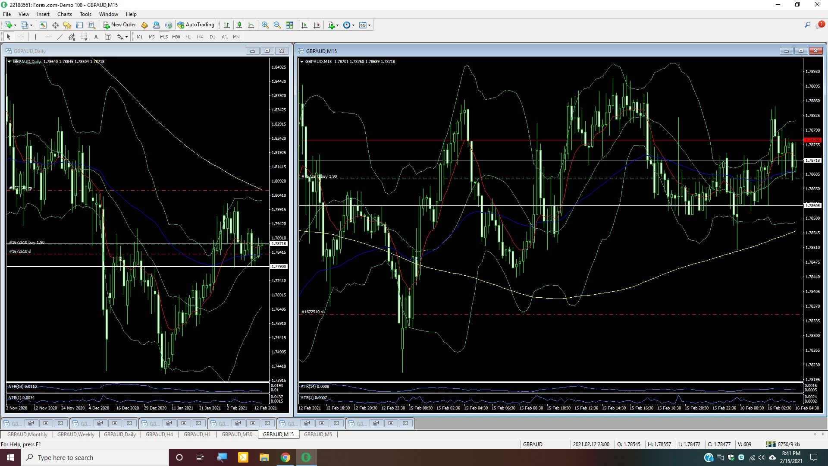Screen dimensions: 828x466
Task: Toggle AutoTrading on or off
Action: 196,25
